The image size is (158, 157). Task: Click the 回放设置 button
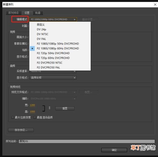pos(89,19)
